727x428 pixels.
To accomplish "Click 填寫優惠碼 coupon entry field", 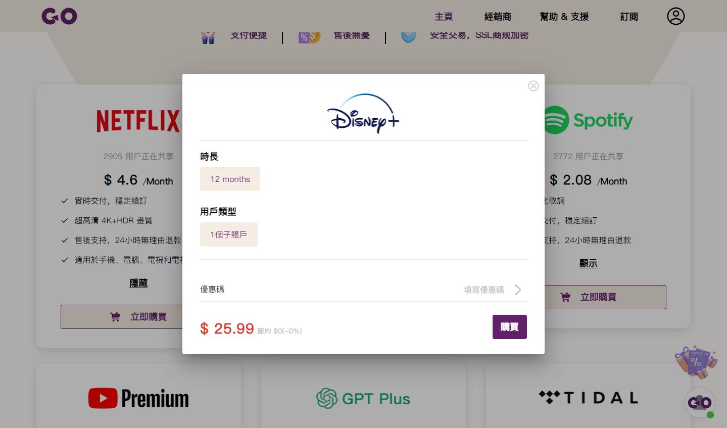I will tap(484, 290).
